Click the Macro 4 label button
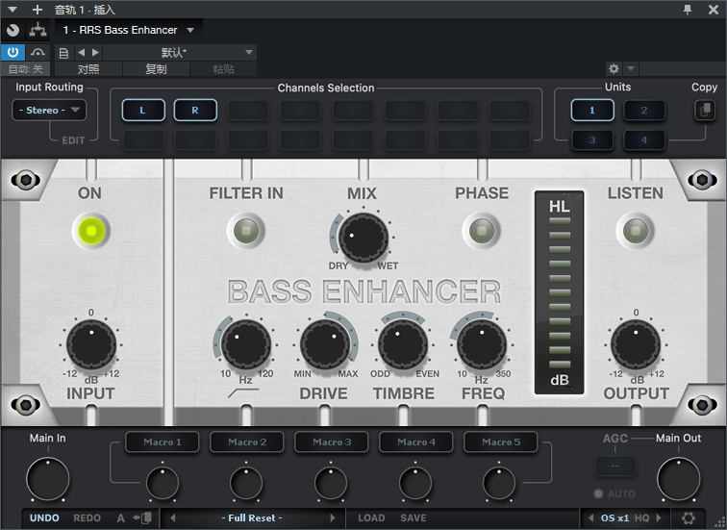The image size is (727, 530). pyautogui.click(x=415, y=442)
